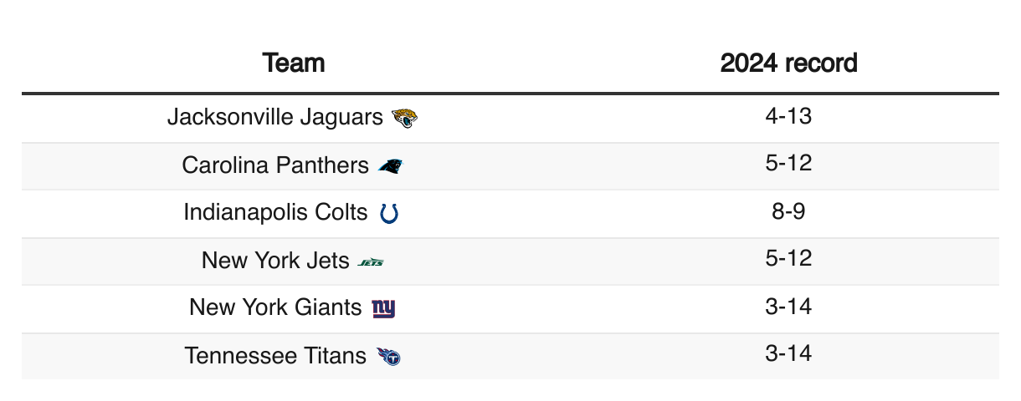Click the New York Jets team name
1021x401 pixels.
tap(275, 261)
